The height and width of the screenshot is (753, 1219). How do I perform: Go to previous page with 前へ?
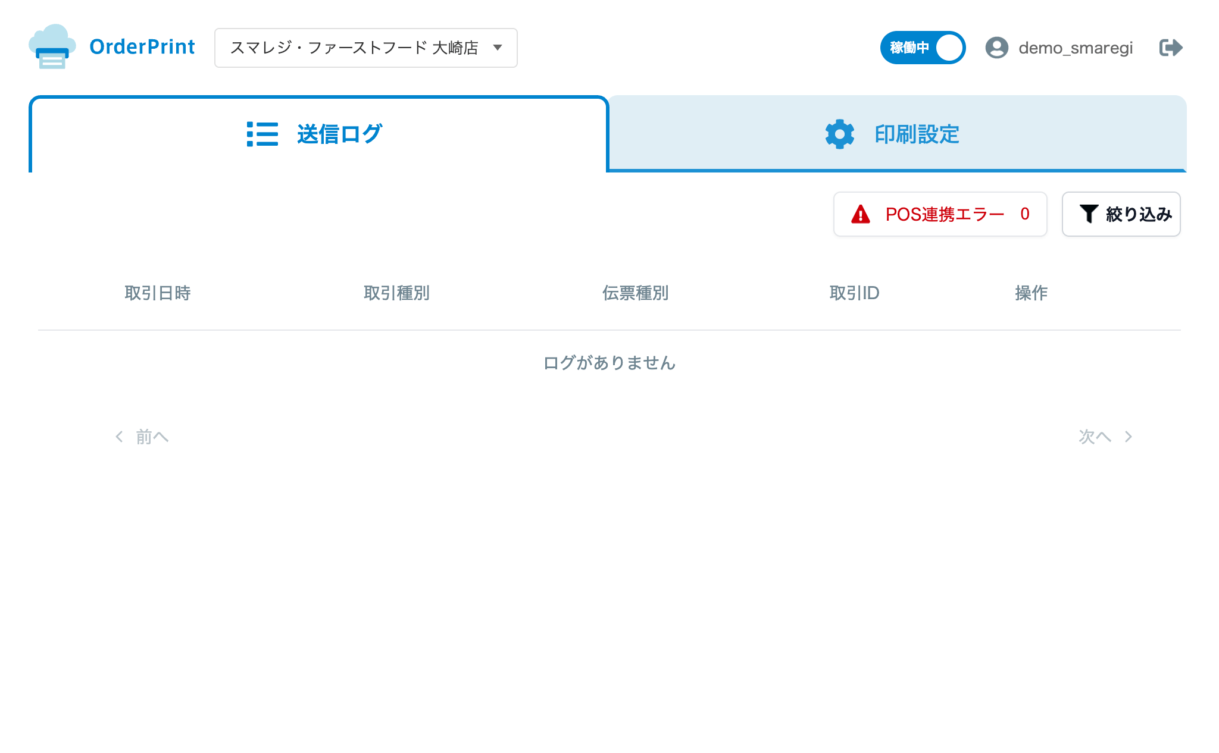tap(152, 437)
